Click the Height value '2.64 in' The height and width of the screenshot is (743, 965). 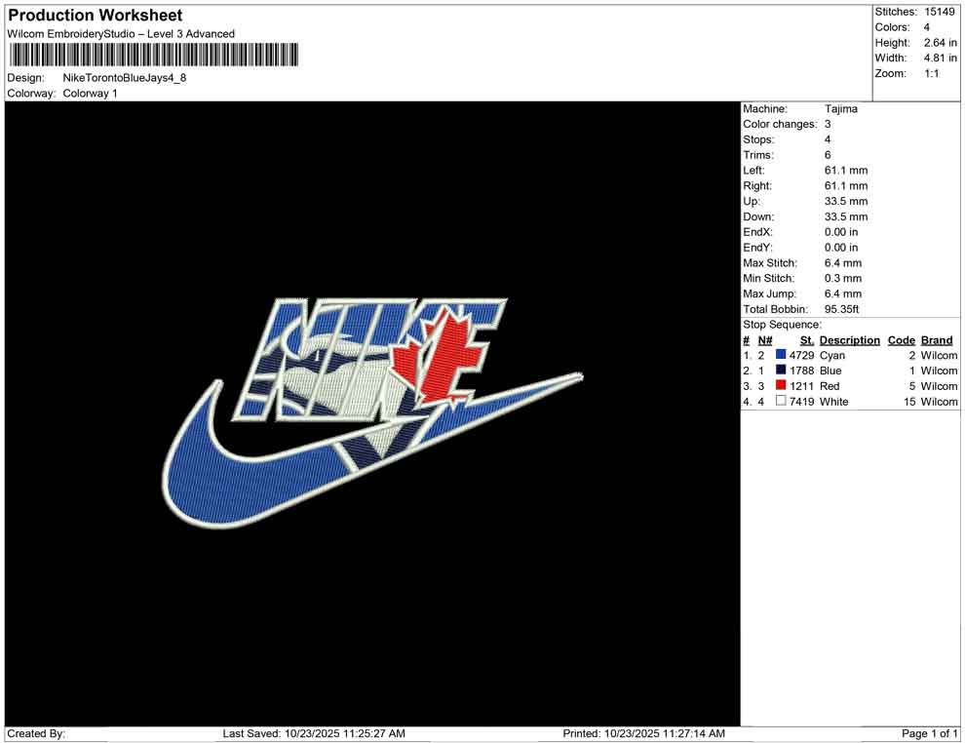tap(941, 43)
